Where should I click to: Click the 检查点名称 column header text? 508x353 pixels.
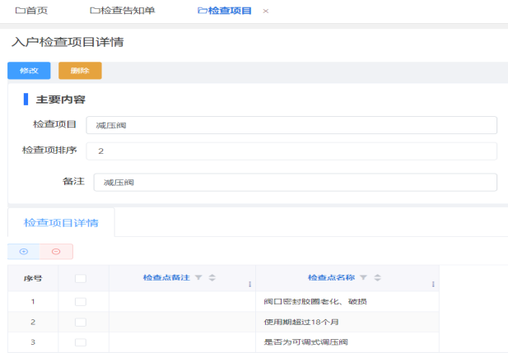(x=331, y=277)
